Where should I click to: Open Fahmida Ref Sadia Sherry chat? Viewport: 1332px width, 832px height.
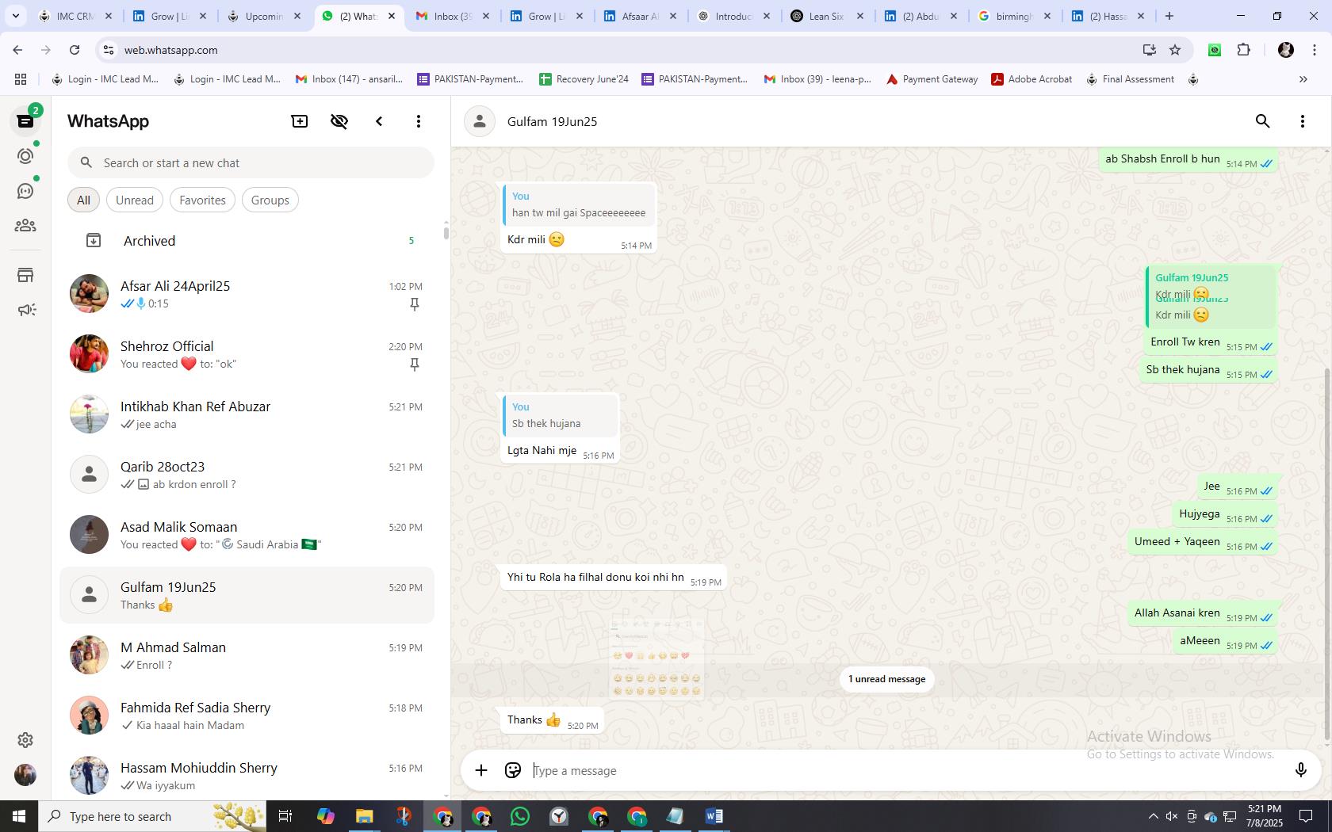[247, 716]
